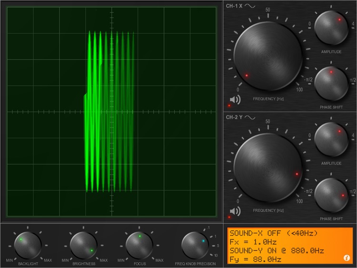
Task: Select the CH-1 X channel label
Action: 234,6
